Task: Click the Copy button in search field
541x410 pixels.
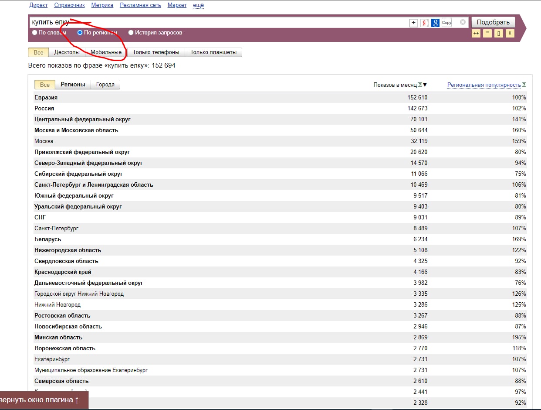Action: 446,23
